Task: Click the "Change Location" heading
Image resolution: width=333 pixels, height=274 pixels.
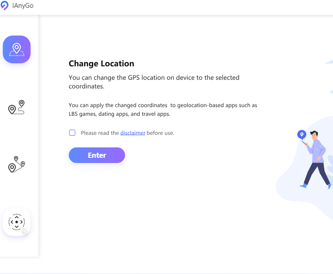Action: tap(101, 64)
